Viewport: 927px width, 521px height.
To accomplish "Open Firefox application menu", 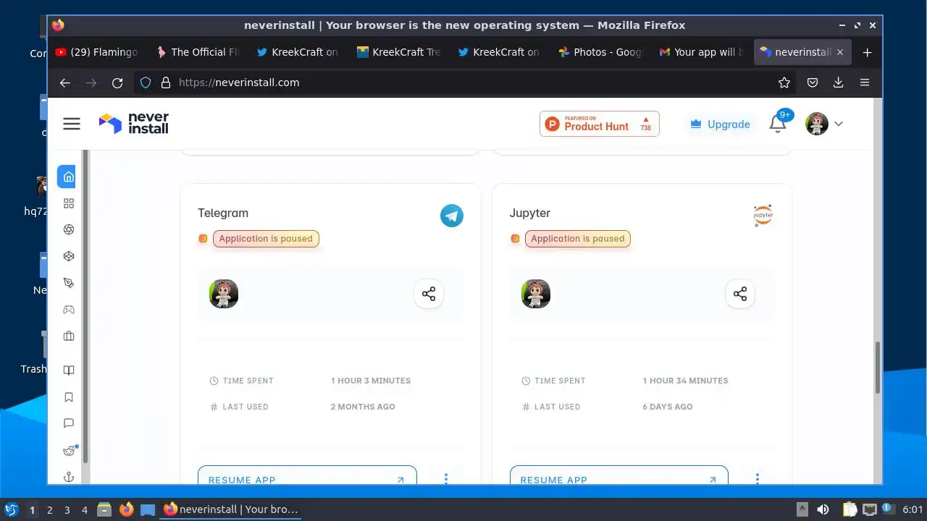I will 865,82.
